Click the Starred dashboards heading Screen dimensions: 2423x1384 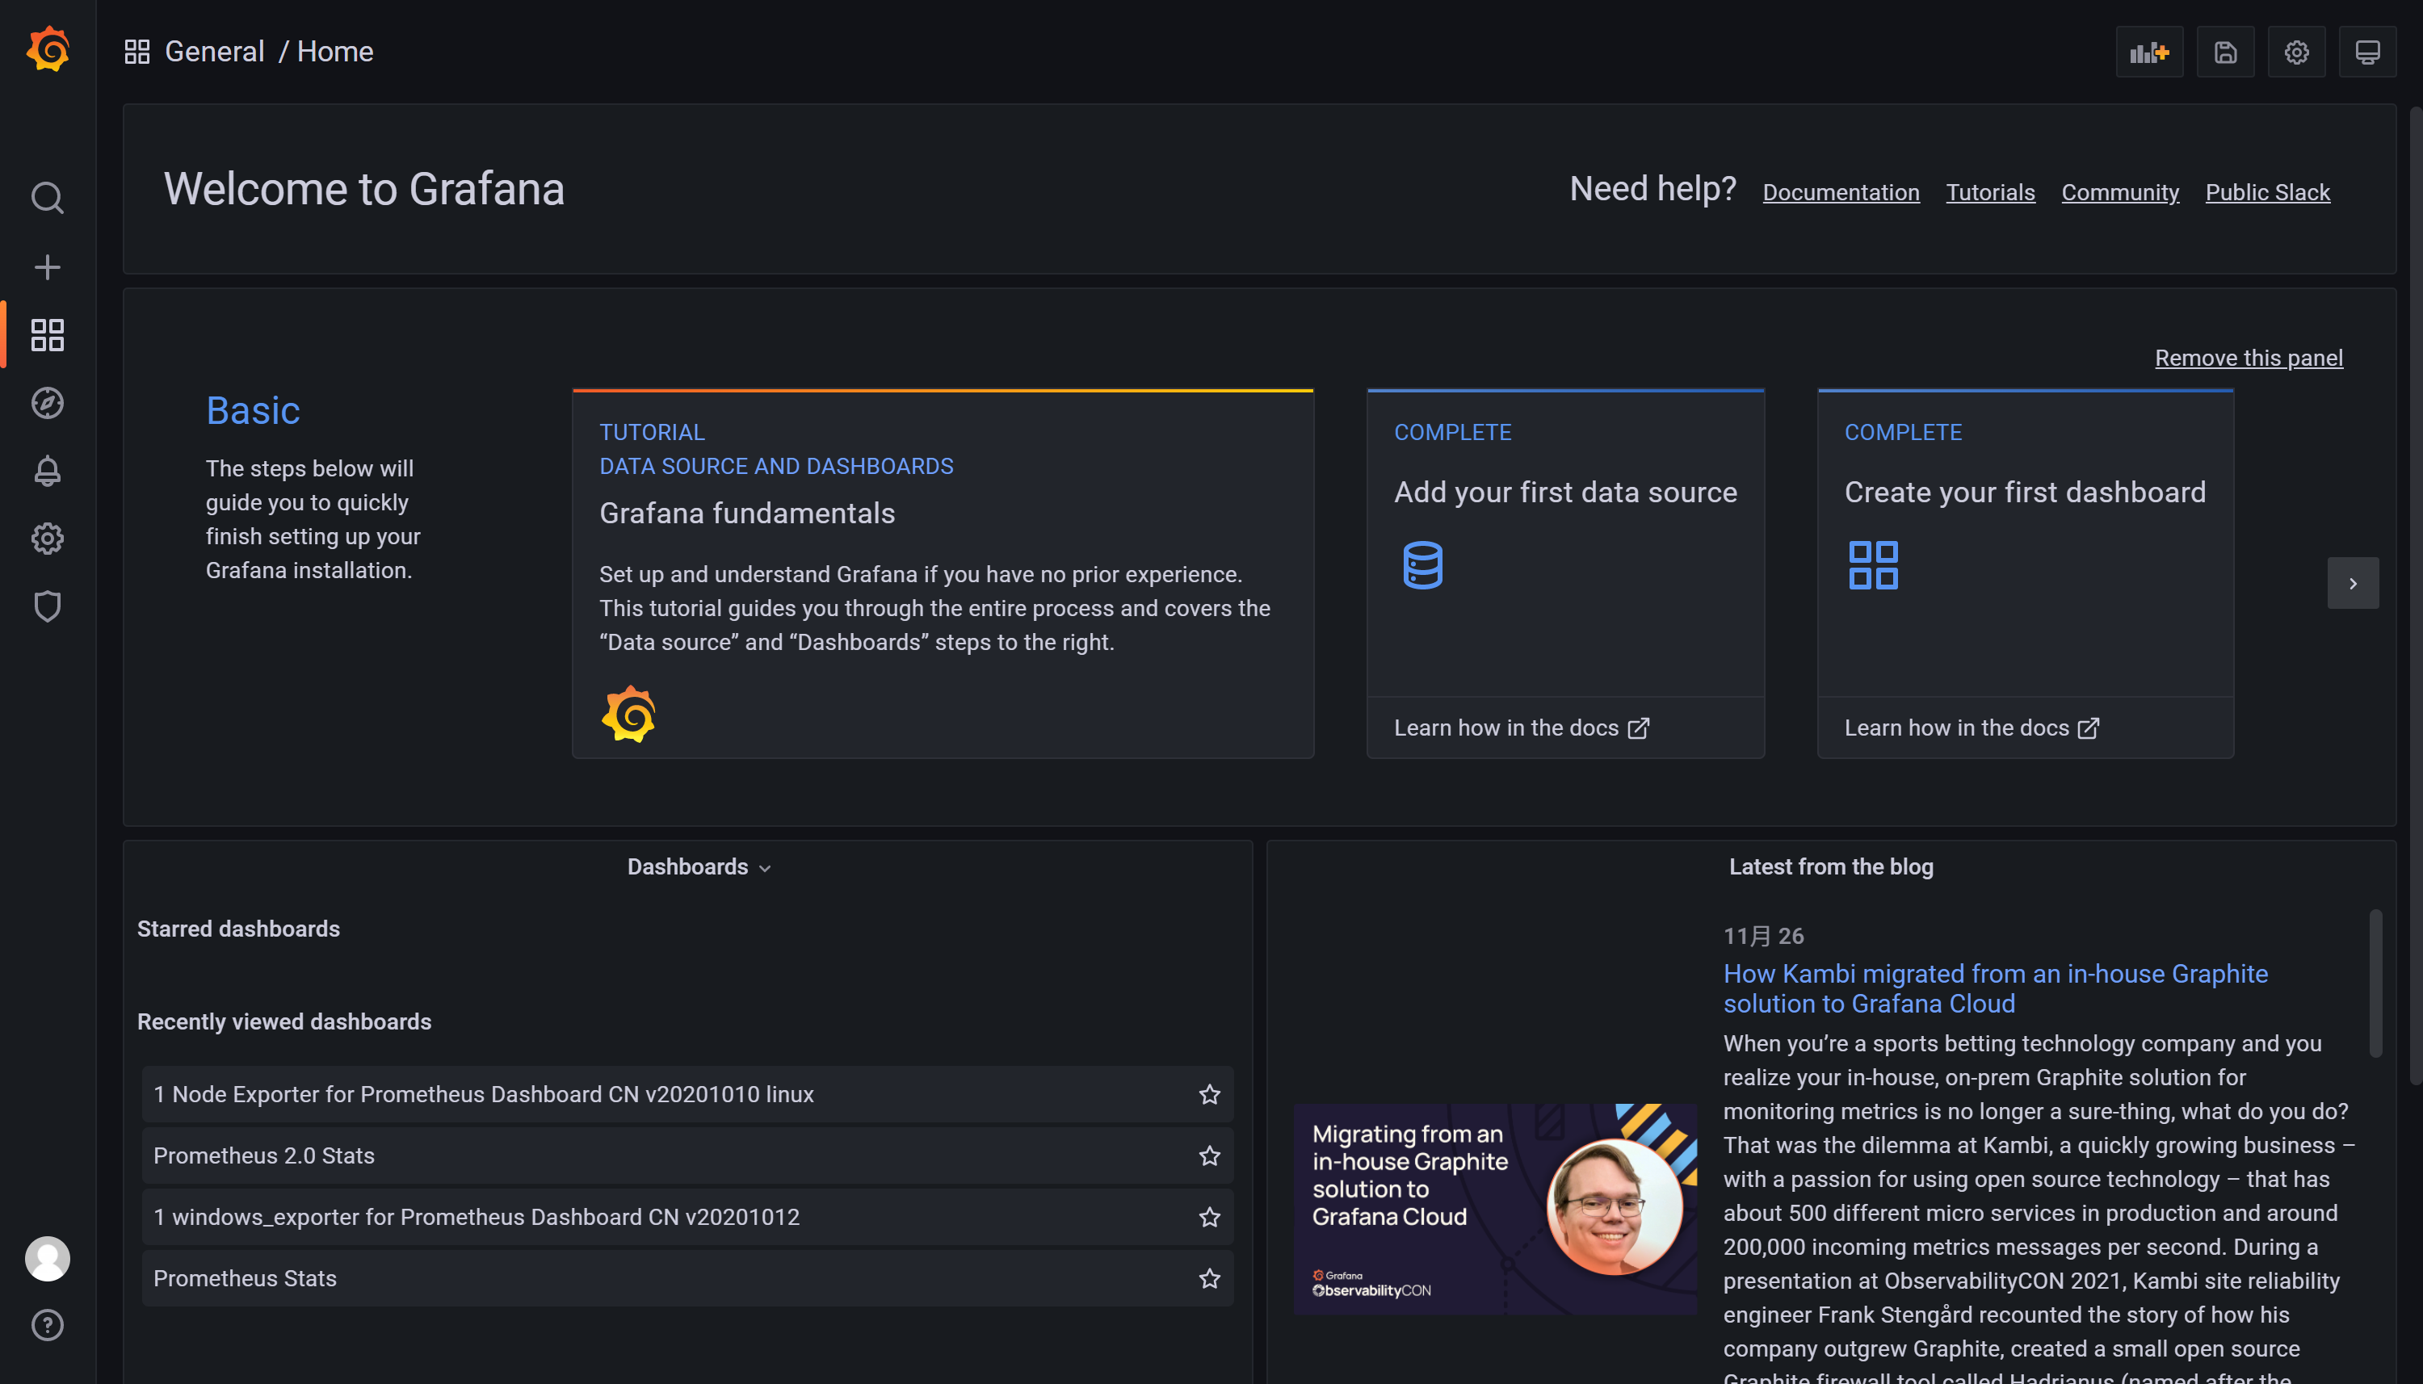[x=237, y=929]
